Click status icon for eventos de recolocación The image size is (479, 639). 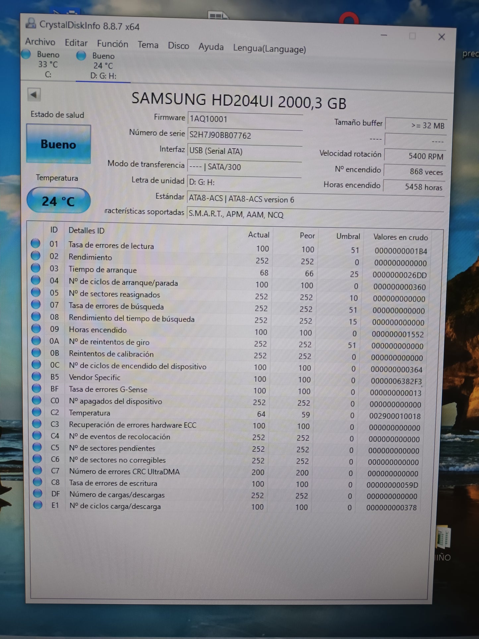point(37,435)
